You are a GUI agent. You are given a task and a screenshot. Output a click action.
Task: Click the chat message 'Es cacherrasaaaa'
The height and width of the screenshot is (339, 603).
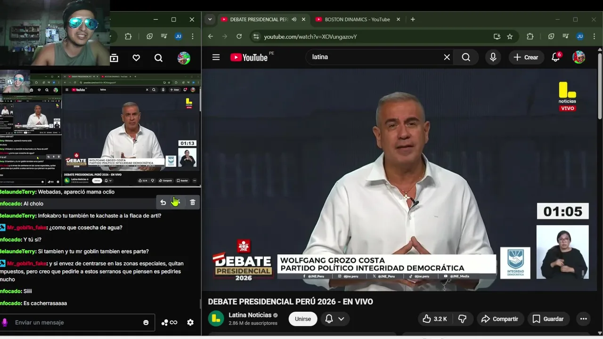[45, 303]
